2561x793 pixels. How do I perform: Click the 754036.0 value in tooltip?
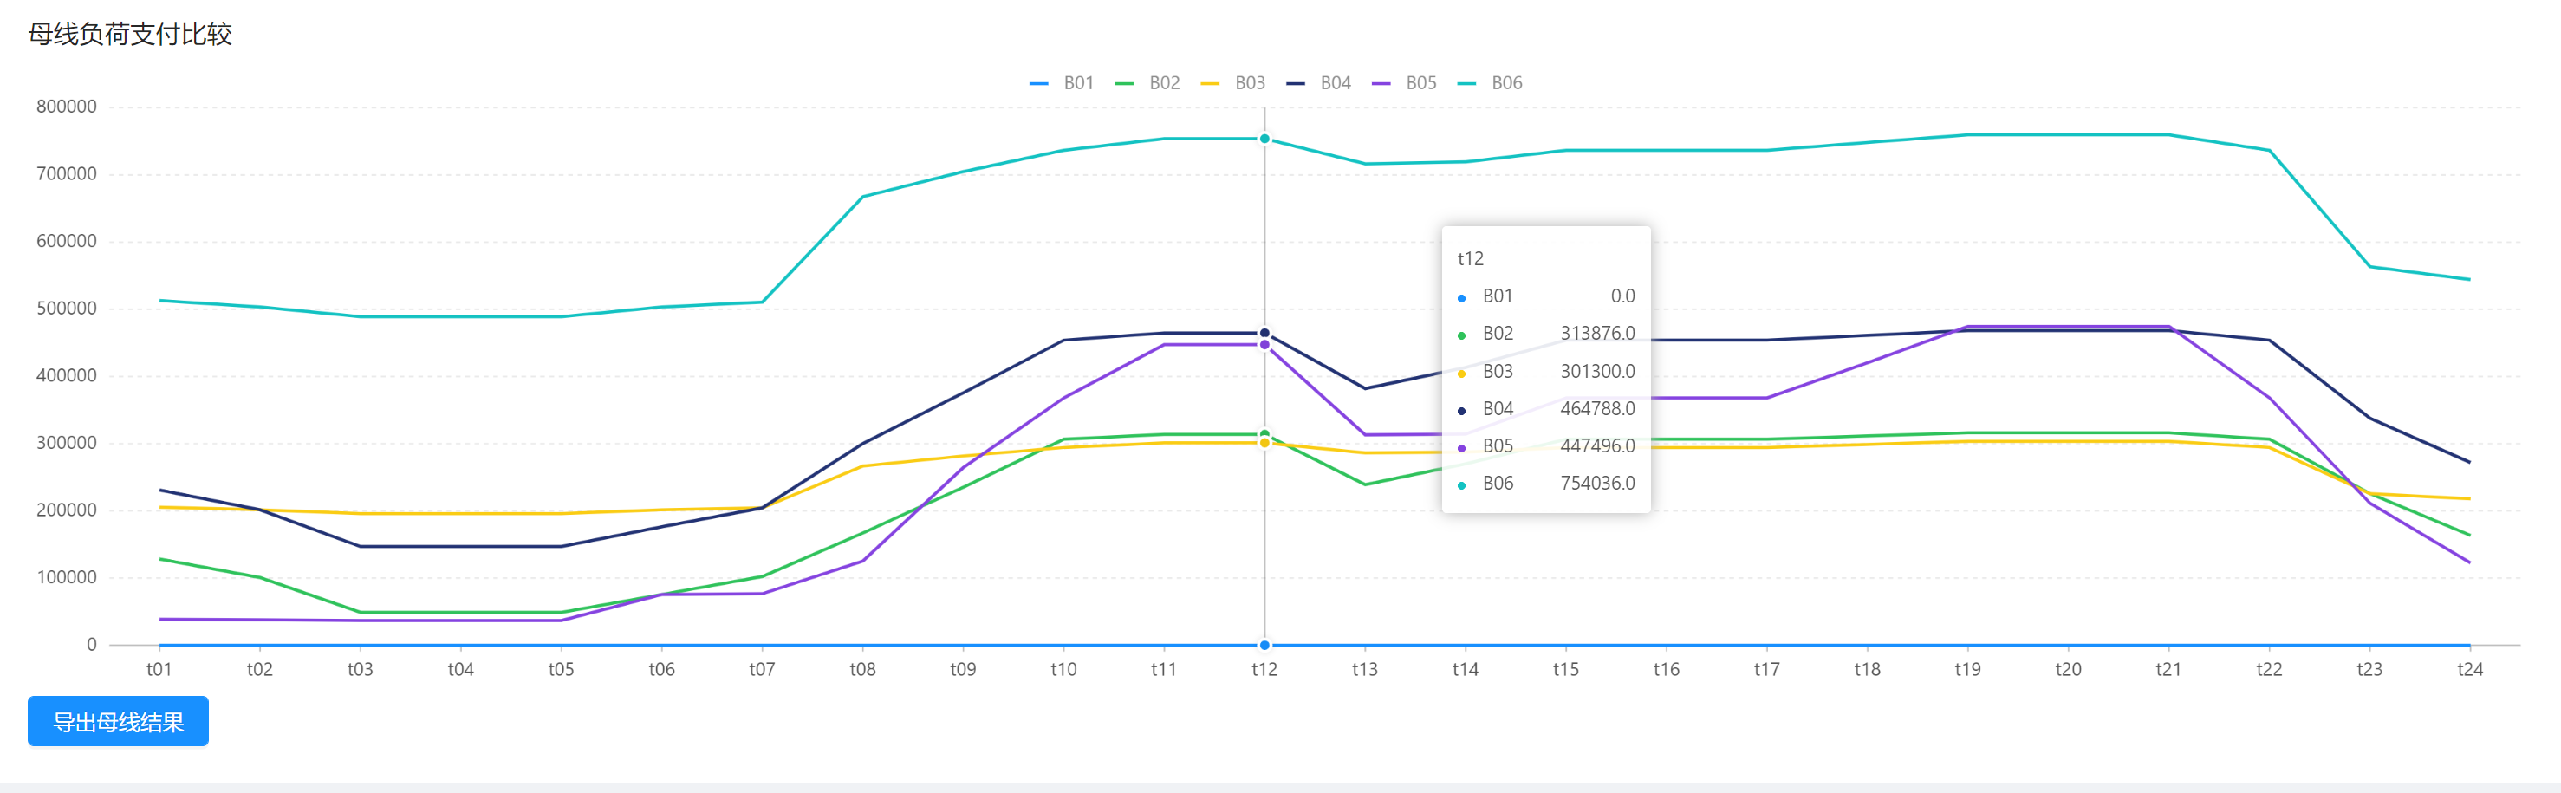click(1597, 484)
